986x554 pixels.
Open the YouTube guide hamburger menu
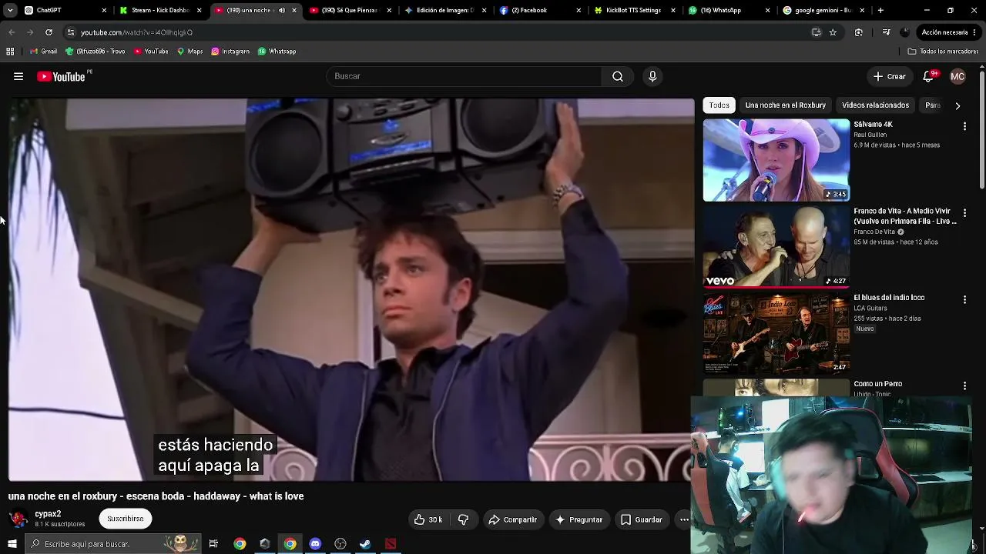18,76
